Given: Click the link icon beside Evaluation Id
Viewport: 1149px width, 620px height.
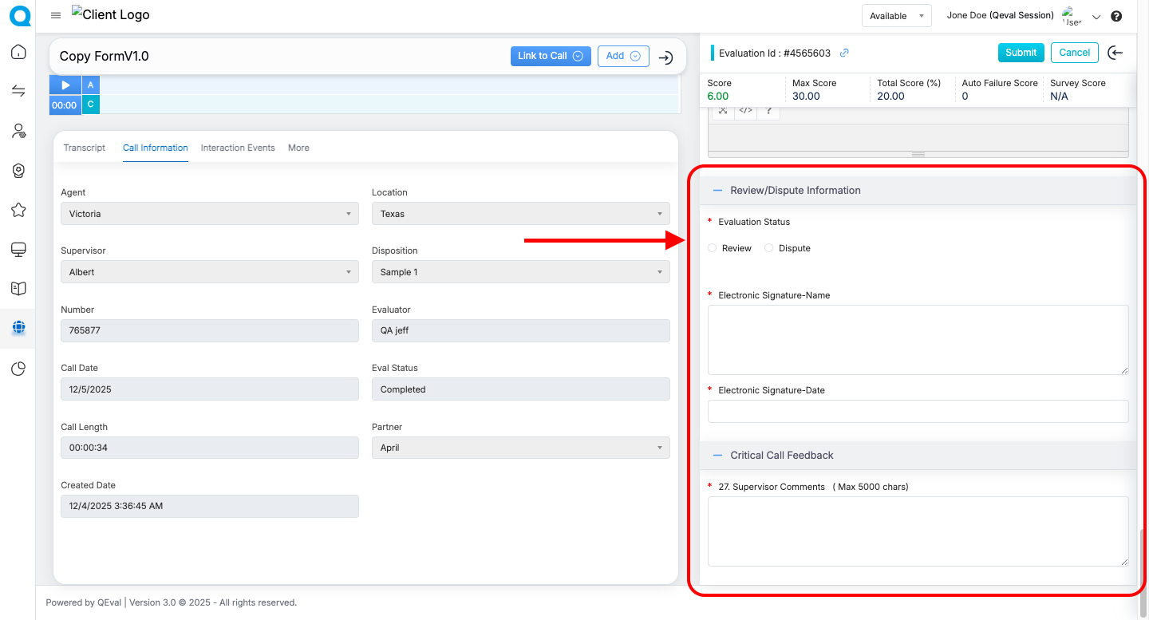Looking at the screenshot, I should [x=844, y=53].
